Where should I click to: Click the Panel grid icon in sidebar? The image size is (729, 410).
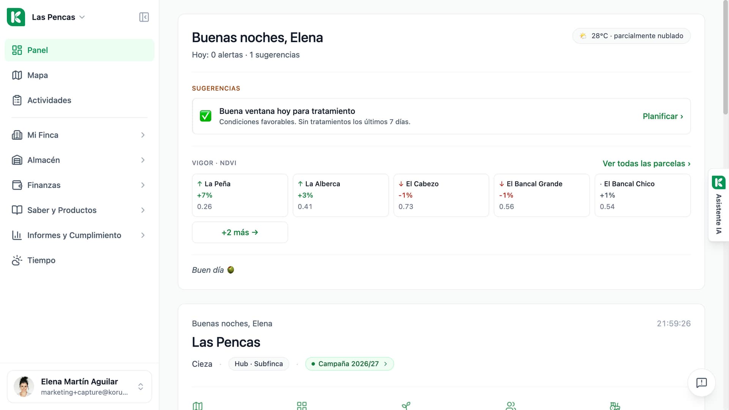(17, 50)
